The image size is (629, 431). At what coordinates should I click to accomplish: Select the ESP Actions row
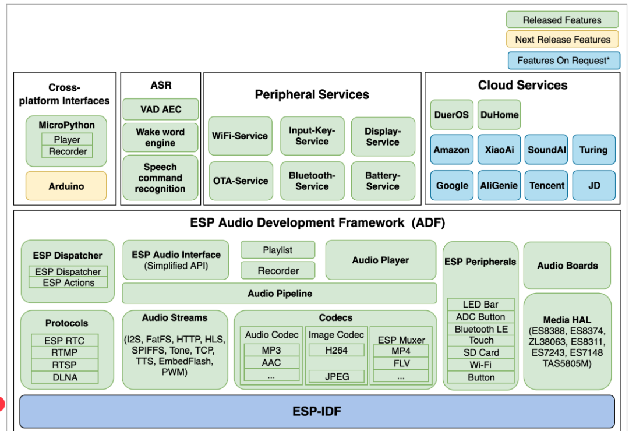(x=68, y=282)
